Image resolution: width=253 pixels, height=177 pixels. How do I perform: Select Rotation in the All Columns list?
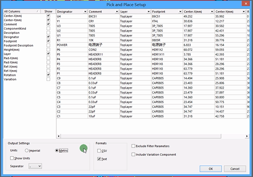pos(10,75)
